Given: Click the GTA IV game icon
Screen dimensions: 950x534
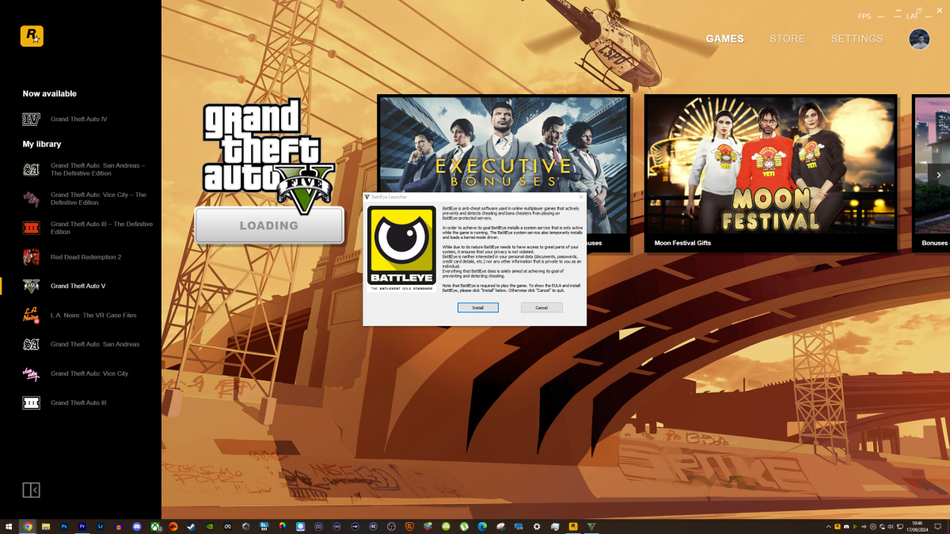Looking at the screenshot, I should (31, 119).
